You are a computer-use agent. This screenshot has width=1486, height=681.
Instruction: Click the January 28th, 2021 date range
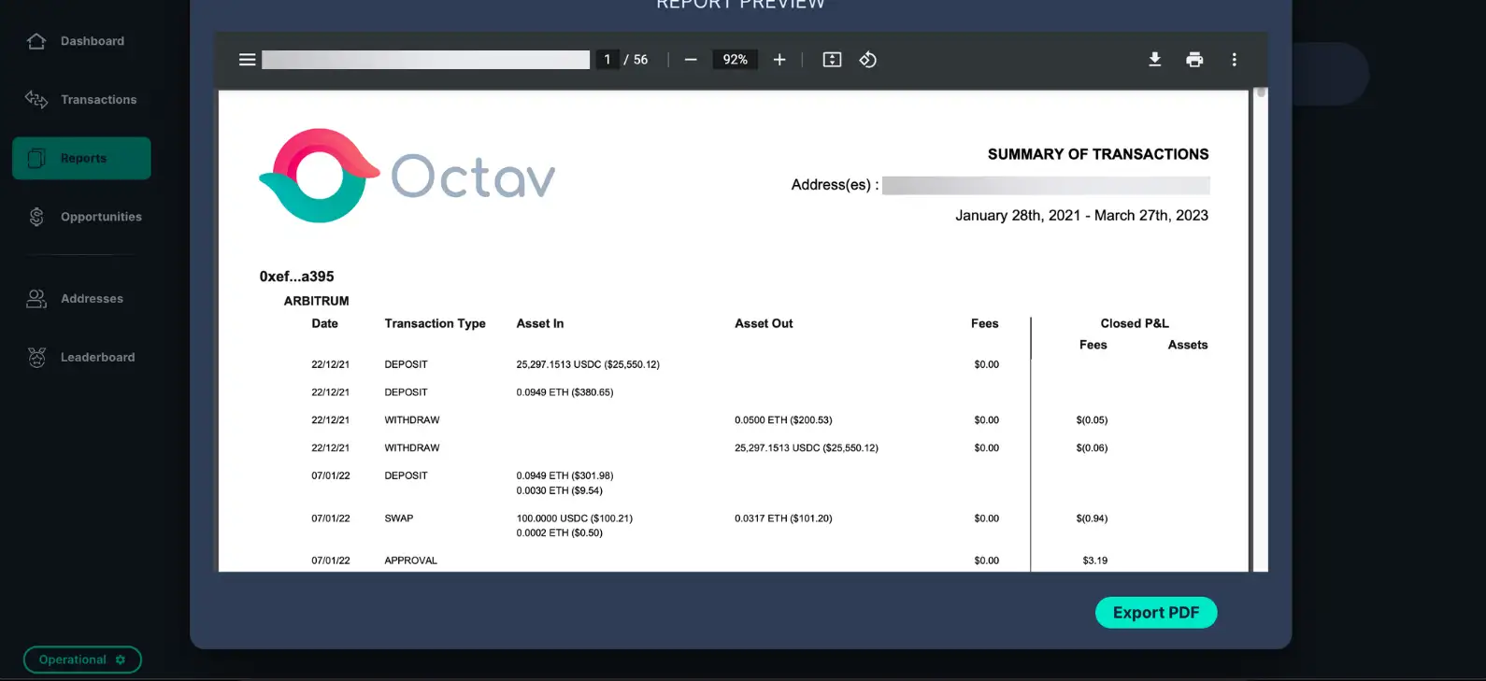(1082, 215)
